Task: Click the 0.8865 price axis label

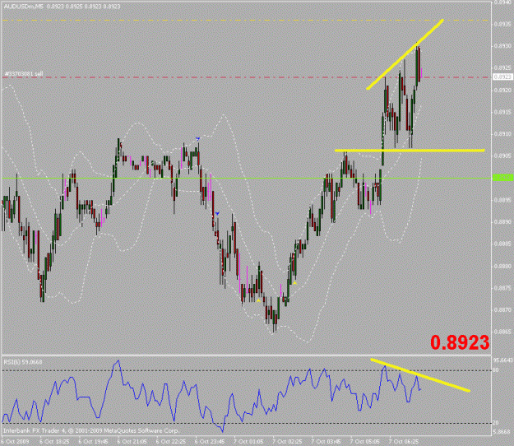Action: tap(502, 332)
